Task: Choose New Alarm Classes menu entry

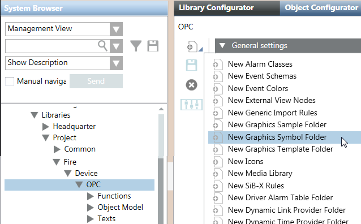Action: (x=260, y=64)
